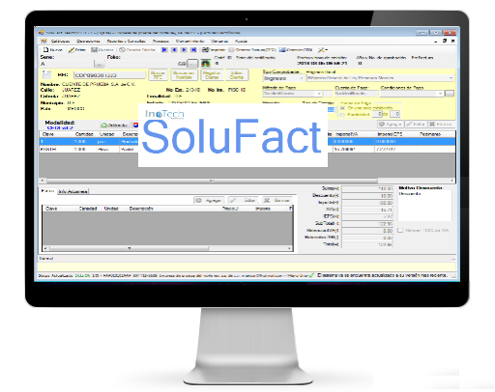
Task: Click Agregar button in lower parts panel
Action: click(x=209, y=200)
